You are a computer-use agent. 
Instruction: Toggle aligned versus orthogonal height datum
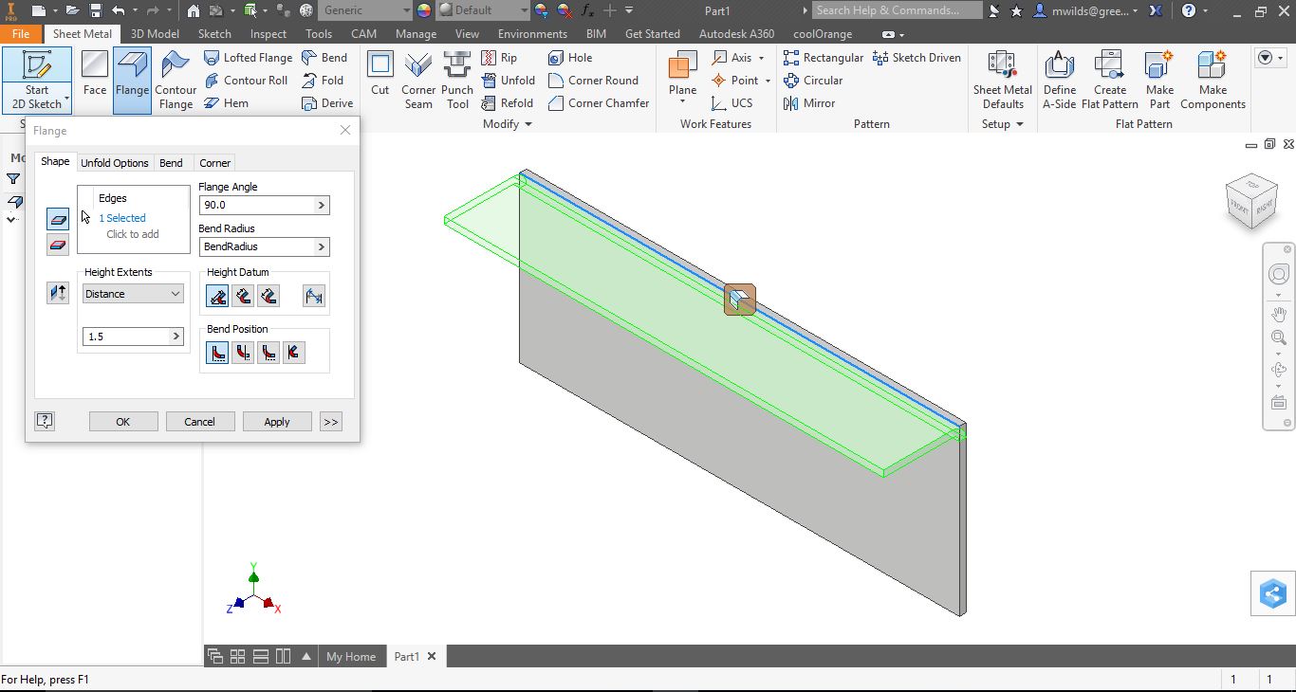point(314,297)
